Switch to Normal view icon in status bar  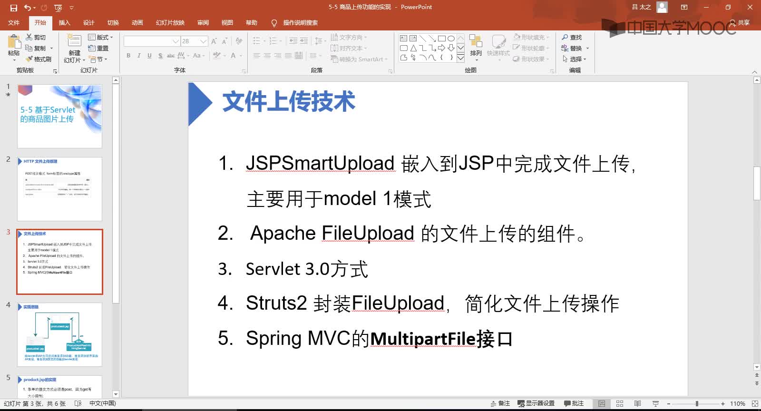pos(602,403)
